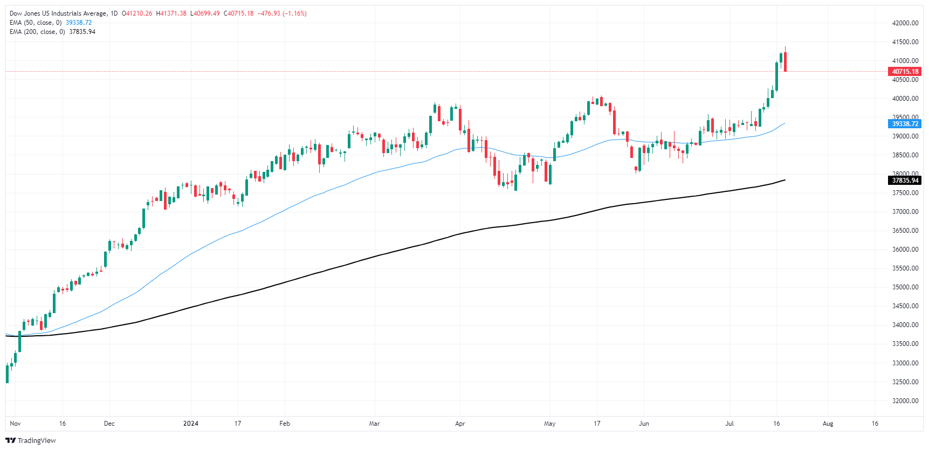Click the 2024 label on time axis
Image resolution: width=929 pixels, height=450 pixels.
click(x=190, y=424)
